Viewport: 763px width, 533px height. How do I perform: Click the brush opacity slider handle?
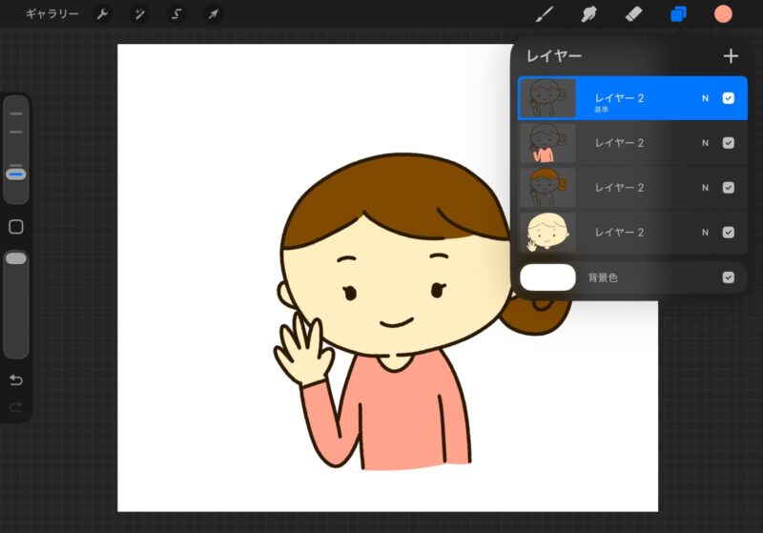point(16,258)
